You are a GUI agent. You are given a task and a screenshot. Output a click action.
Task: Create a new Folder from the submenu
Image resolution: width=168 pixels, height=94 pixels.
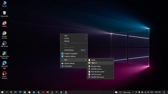(x=100, y=60)
